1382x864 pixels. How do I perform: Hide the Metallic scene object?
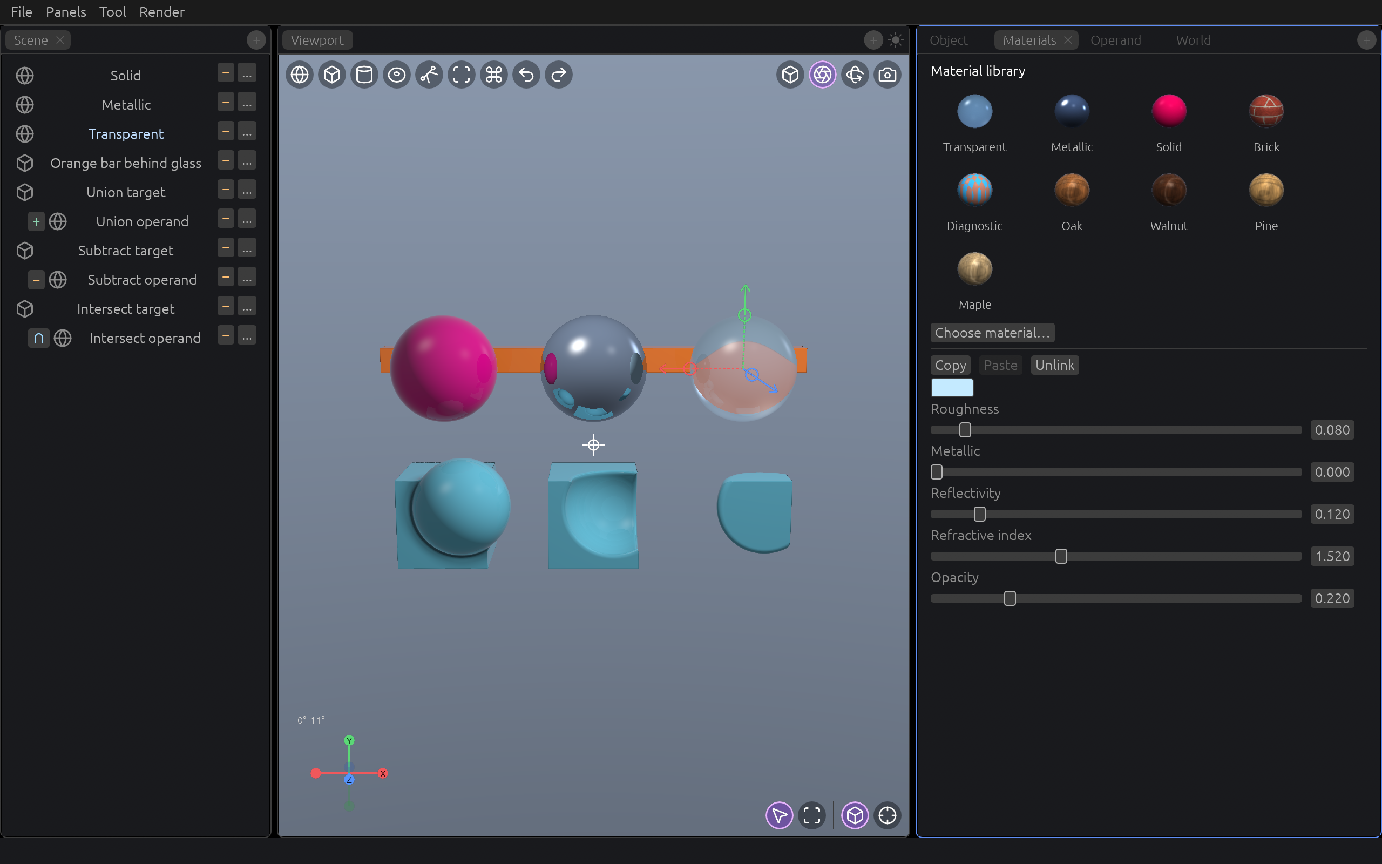(226, 102)
